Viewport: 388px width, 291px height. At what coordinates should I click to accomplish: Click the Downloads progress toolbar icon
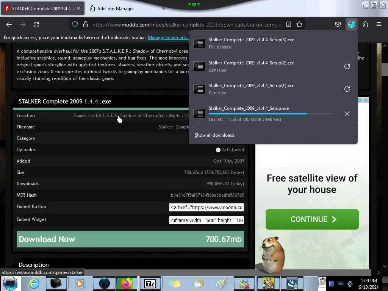point(351,24)
